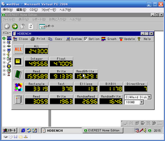Click the Integer score 49566
The width and height of the screenshot is (165, 141).
(x=37, y=64)
